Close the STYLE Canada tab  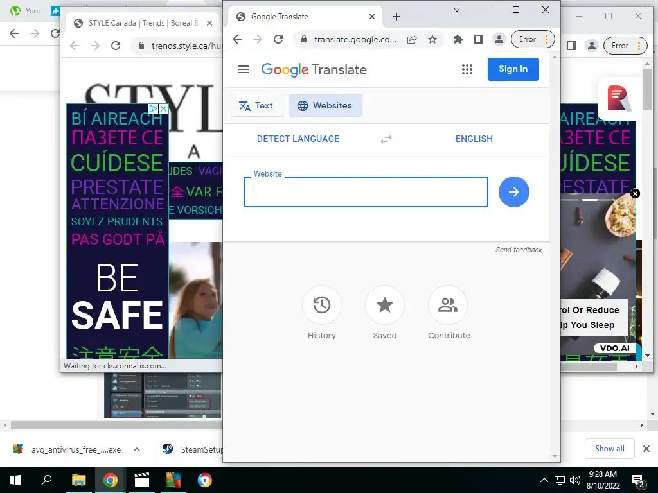(x=209, y=23)
